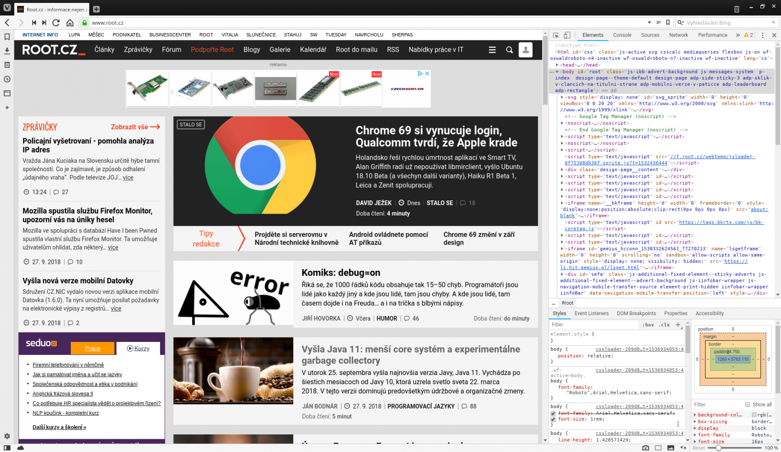Expand the computed font-family property
This screenshot has height=452, width=781.
pyautogui.click(x=695, y=435)
